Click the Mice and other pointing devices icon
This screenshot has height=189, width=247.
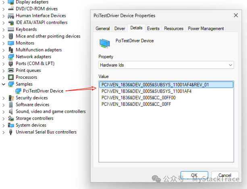click(x=11, y=36)
